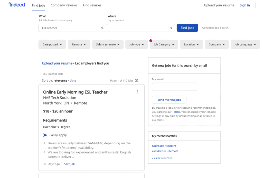Click the NAE Tech Soulution company name
The height and width of the screenshot is (178, 263).
coord(60,98)
